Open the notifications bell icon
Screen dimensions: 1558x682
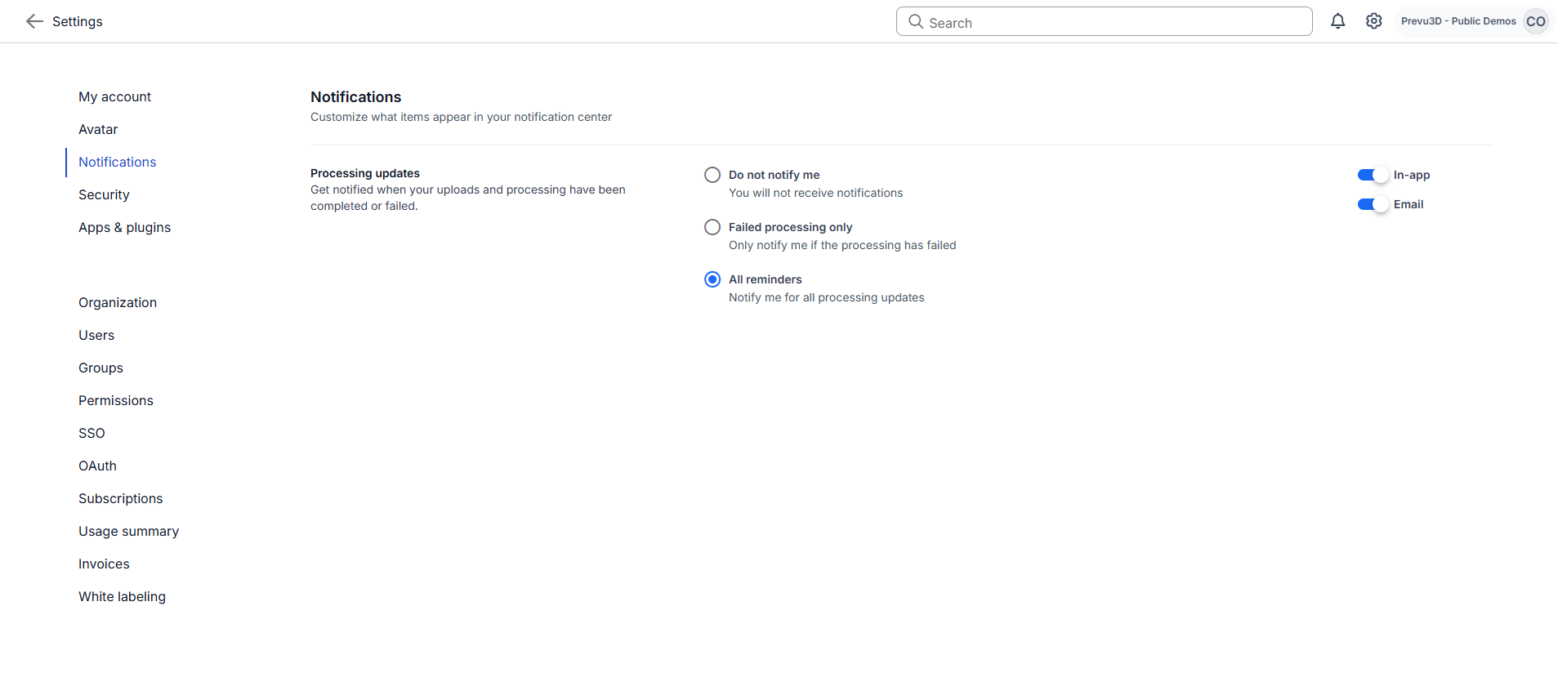[1337, 21]
